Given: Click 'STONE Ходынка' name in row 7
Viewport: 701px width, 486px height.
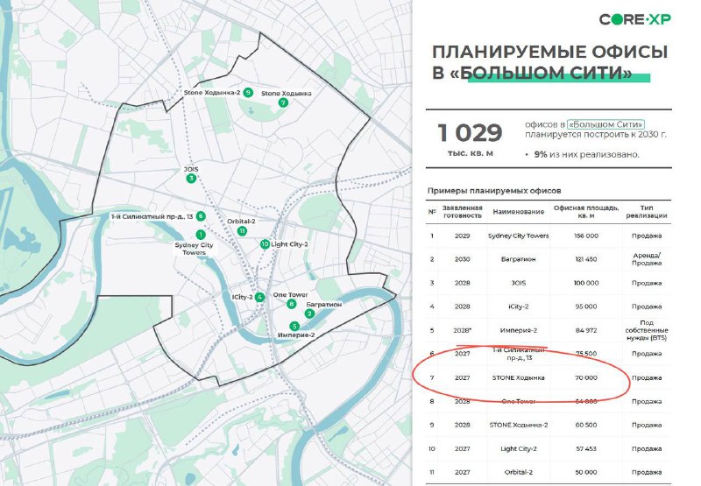Looking at the screenshot, I should [x=518, y=378].
